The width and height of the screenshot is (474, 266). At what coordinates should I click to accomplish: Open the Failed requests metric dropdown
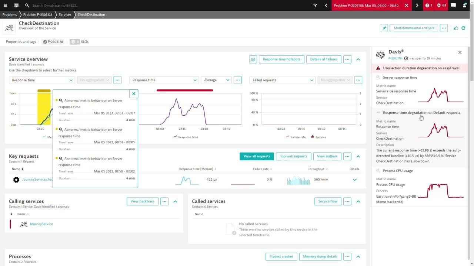click(283, 80)
